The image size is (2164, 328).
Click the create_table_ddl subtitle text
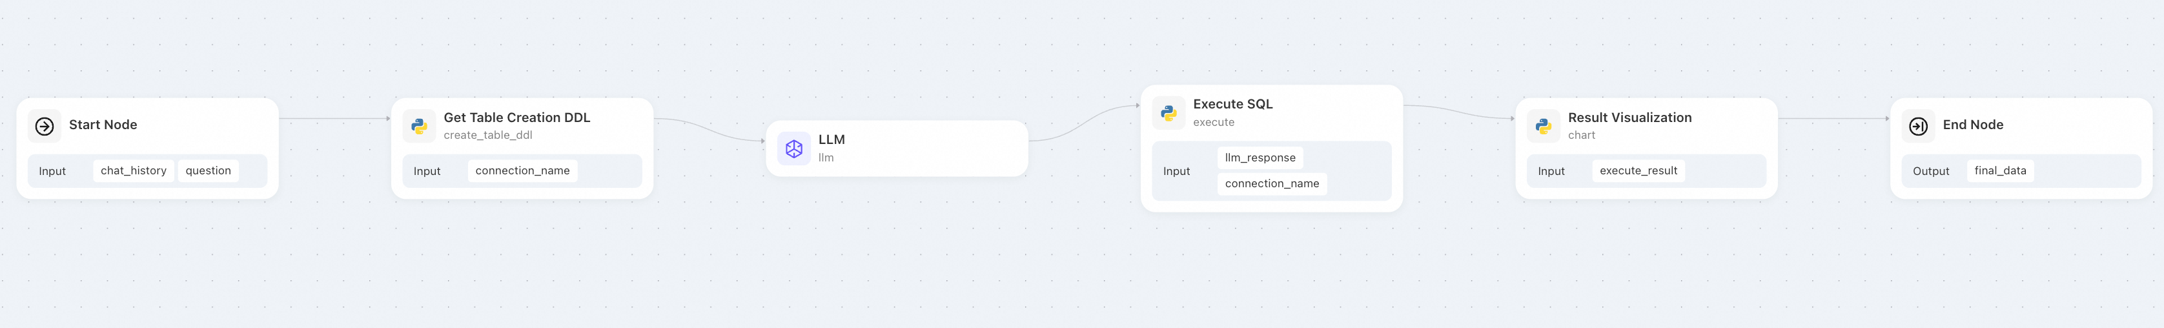click(x=488, y=136)
